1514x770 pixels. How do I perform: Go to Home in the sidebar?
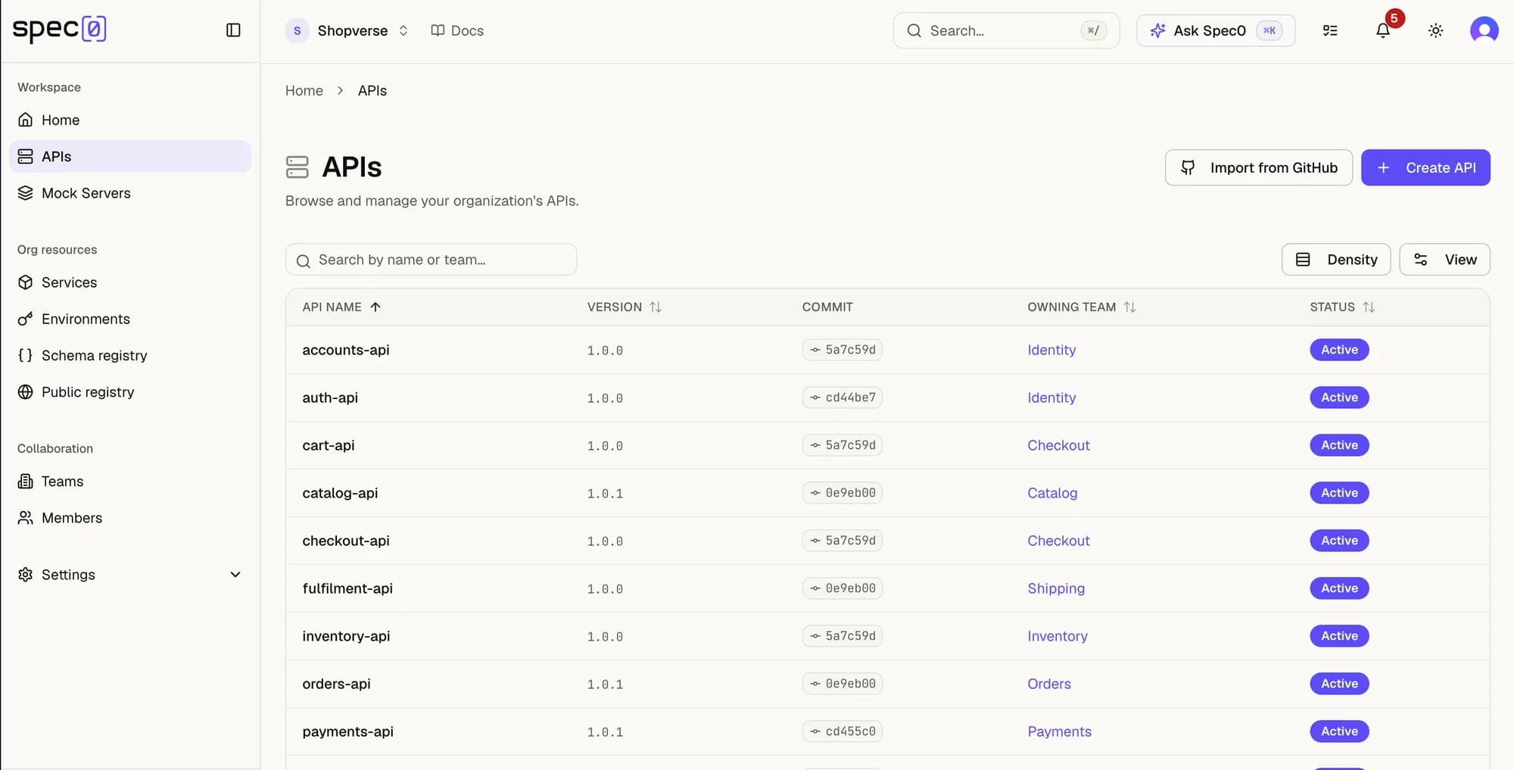click(x=130, y=120)
